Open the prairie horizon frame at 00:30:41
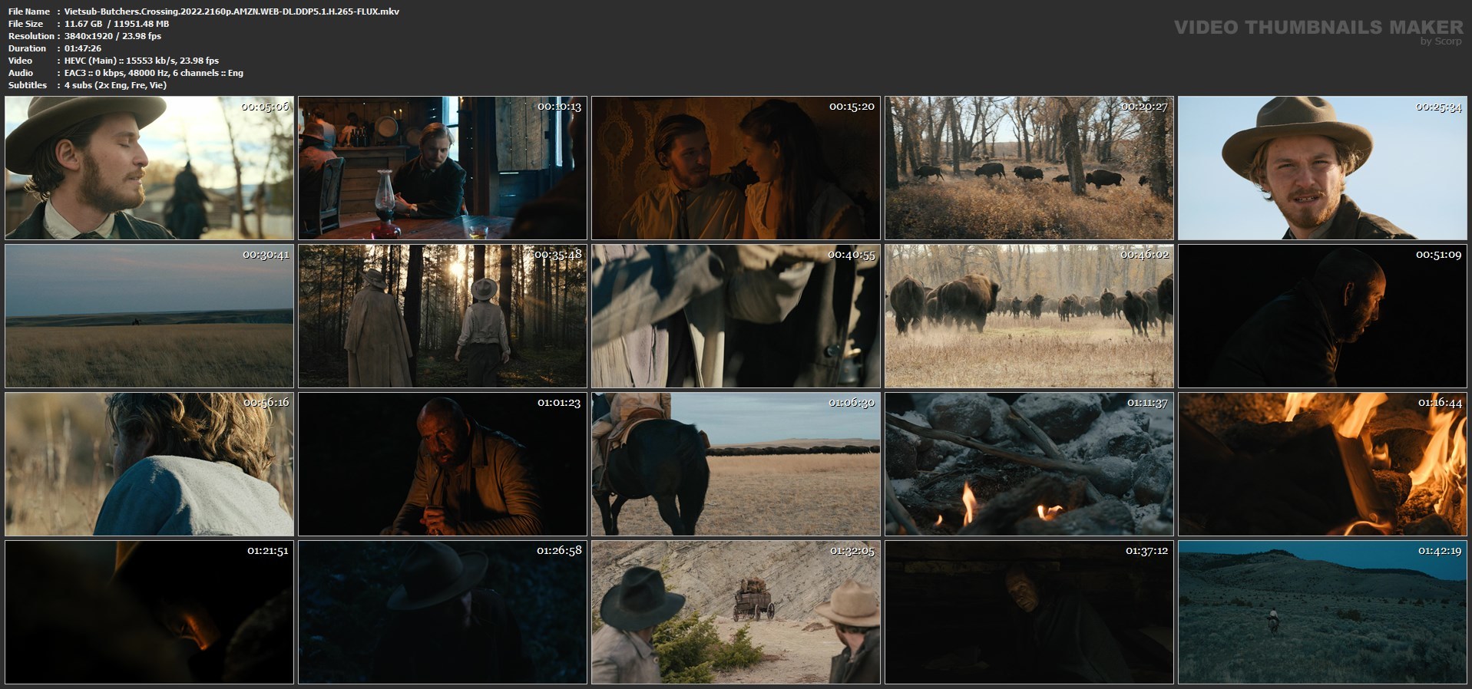Viewport: 1472px width, 689px height. point(149,316)
